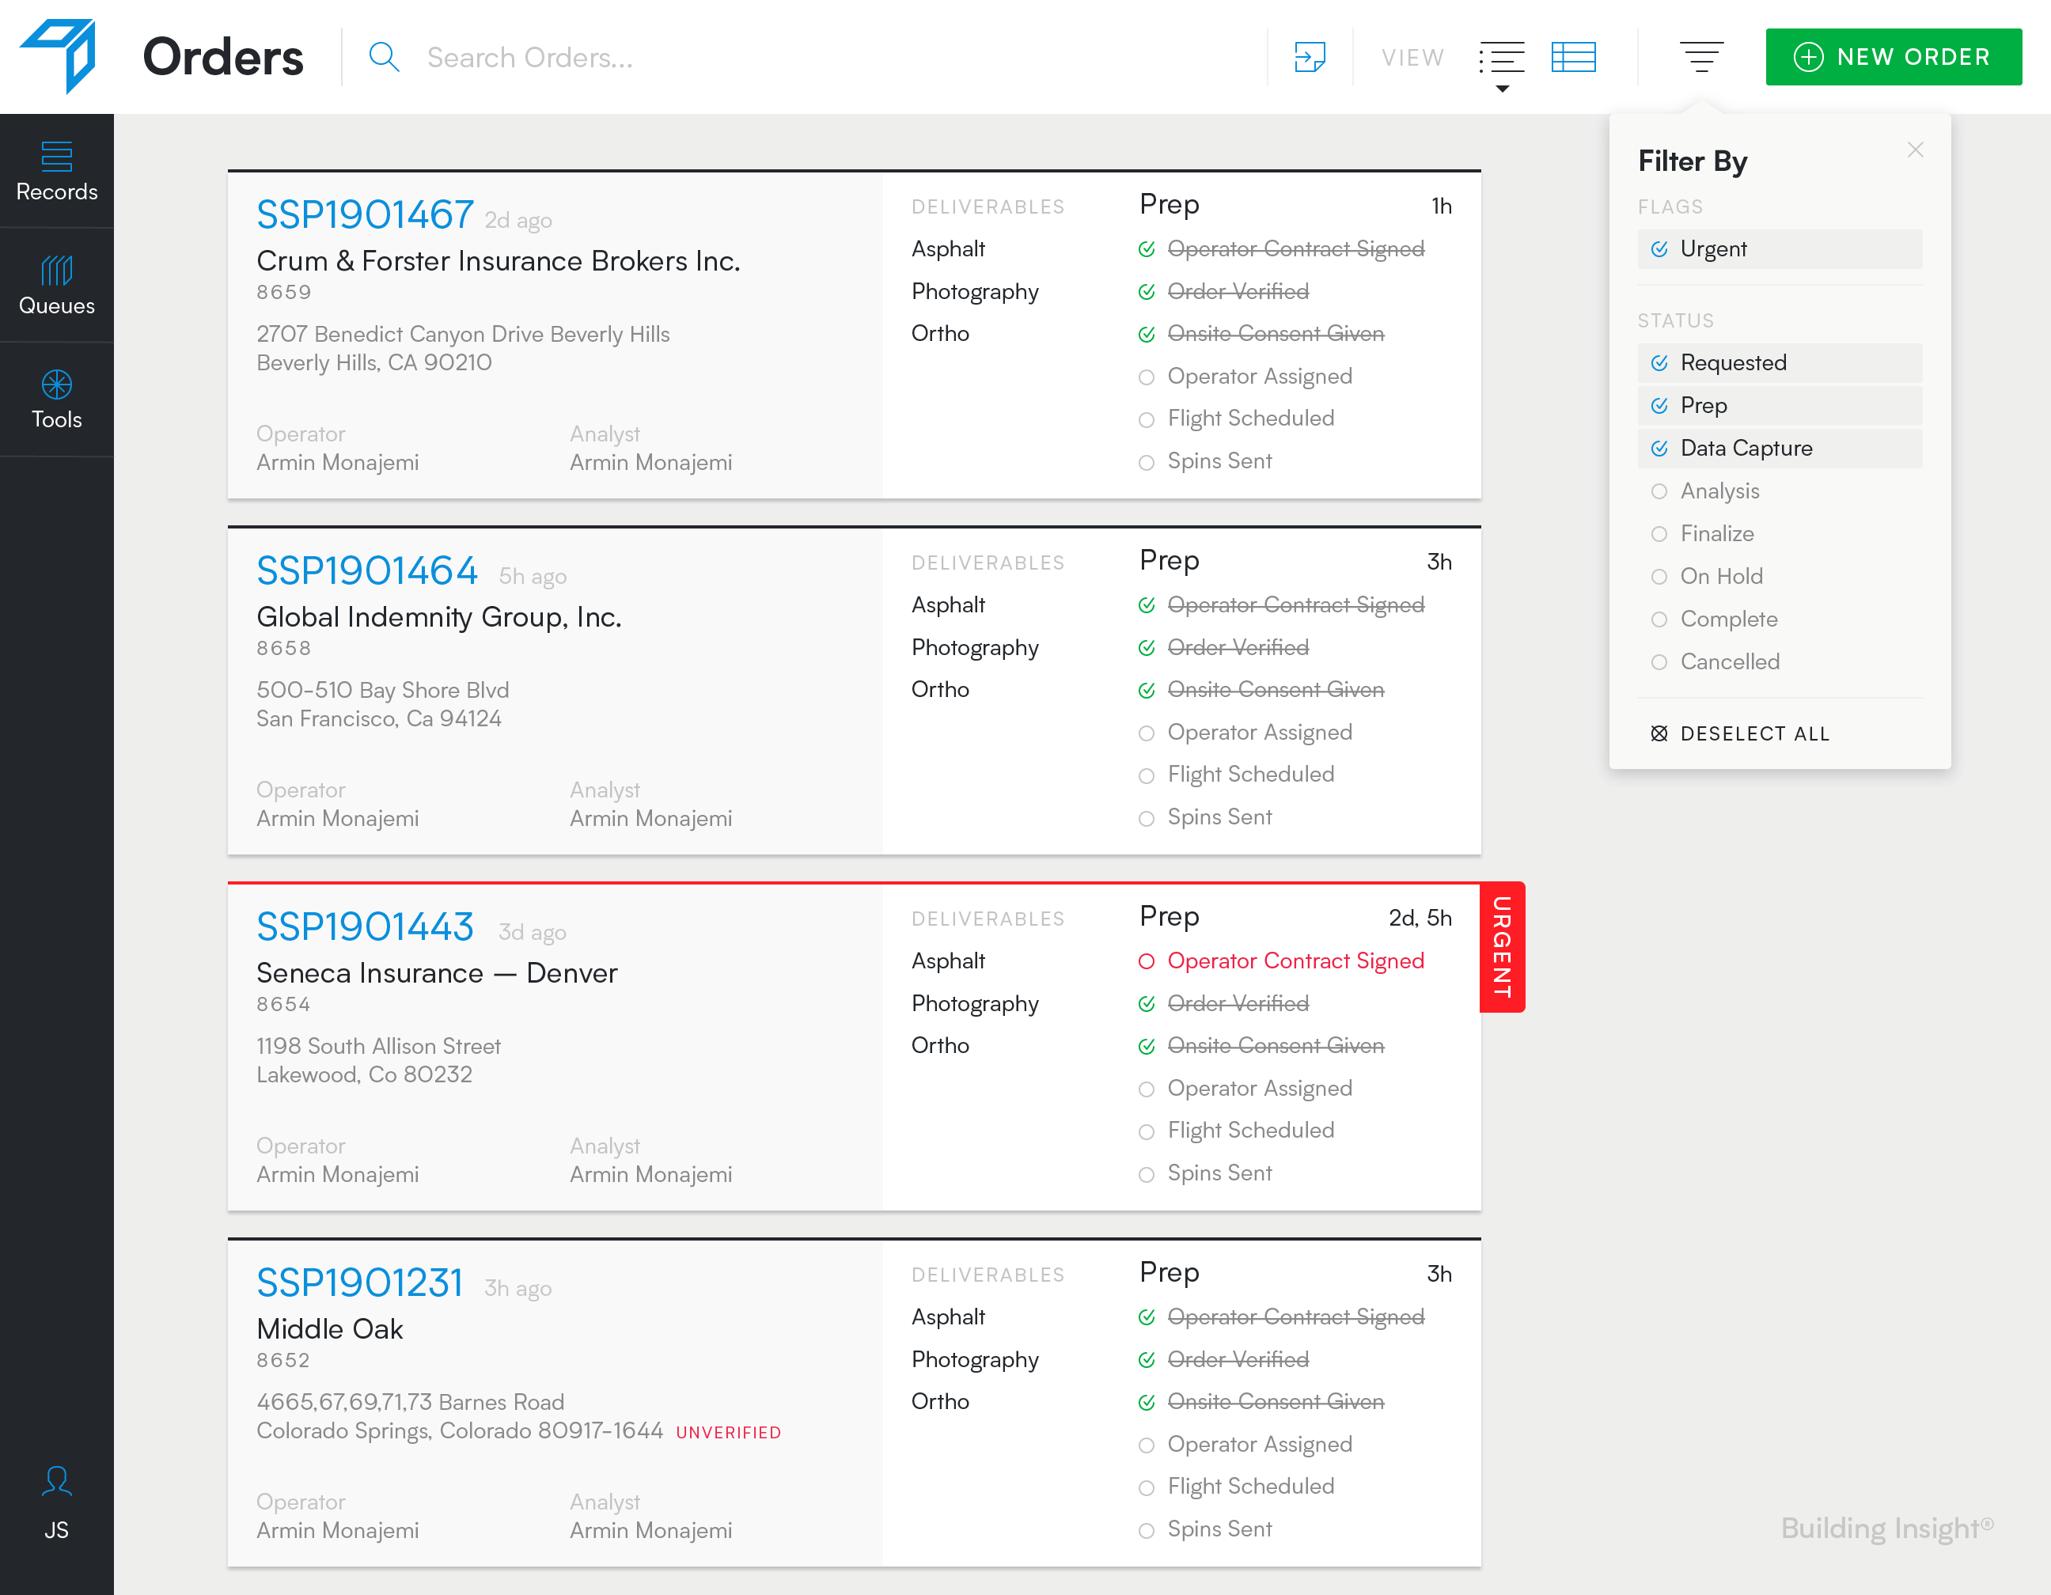The image size is (2051, 1595).
Task: Switch to list view icon
Action: pyautogui.click(x=1501, y=57)
